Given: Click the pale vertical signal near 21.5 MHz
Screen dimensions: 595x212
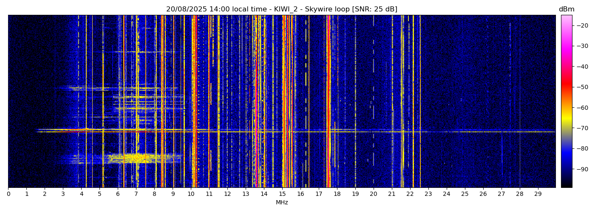Looking at the screenshot, I should 402,85.
